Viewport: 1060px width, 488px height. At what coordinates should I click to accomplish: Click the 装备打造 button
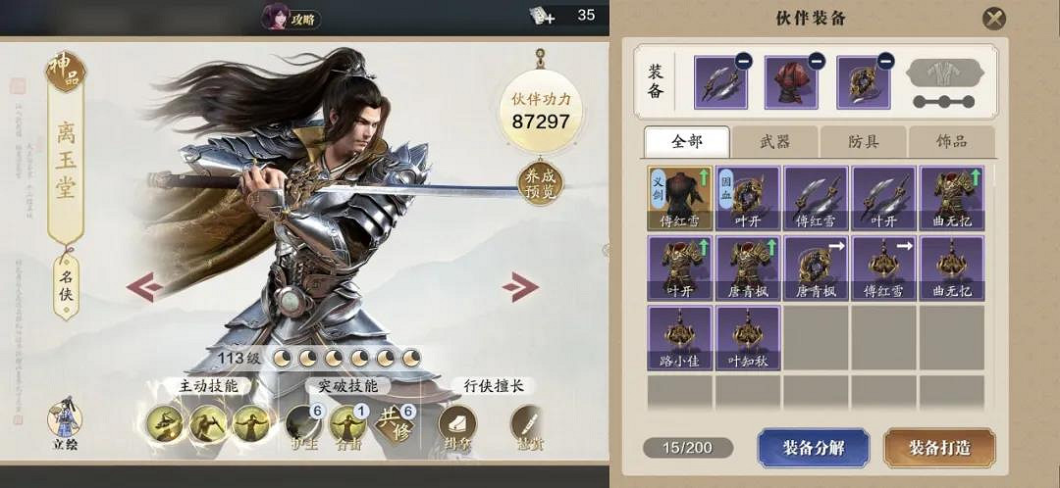[x=939, y=448]
